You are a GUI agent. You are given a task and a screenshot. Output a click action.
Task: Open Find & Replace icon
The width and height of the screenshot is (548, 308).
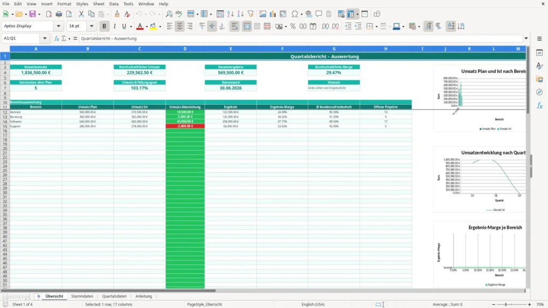pos(169,14)
